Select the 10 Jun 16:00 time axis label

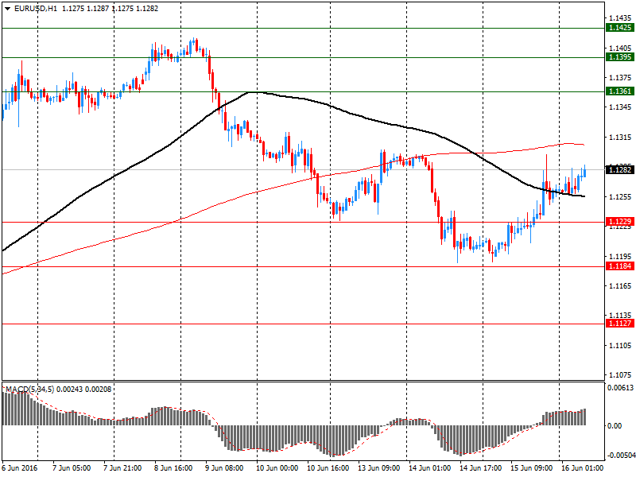click(x=328, y=468)
